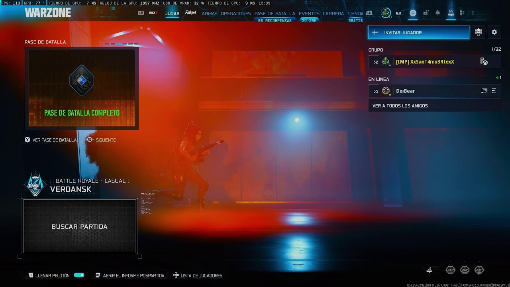Click the Siguiente prompt

[102, 140]
